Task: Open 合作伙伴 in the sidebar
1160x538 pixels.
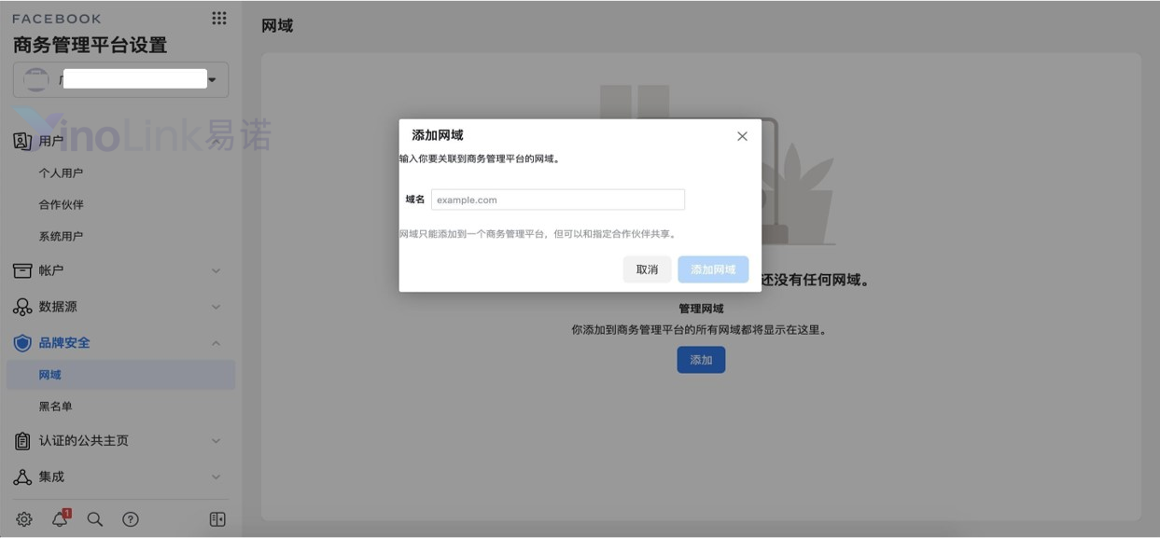Action: tap(61, 204)
